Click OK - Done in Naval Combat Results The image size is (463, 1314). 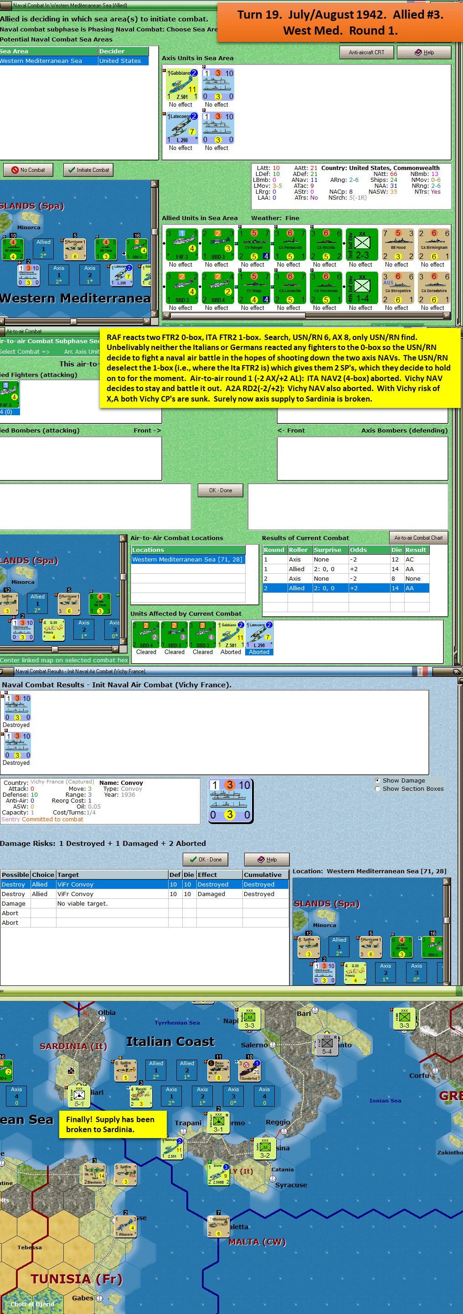[x=206, y=860]
